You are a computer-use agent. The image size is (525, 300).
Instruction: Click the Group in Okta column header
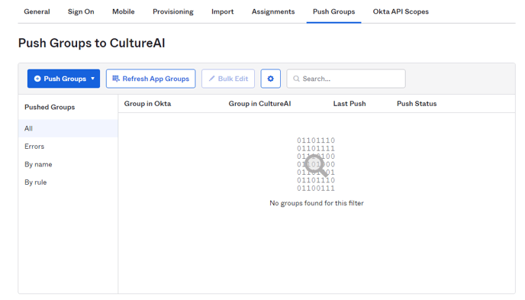148,104
